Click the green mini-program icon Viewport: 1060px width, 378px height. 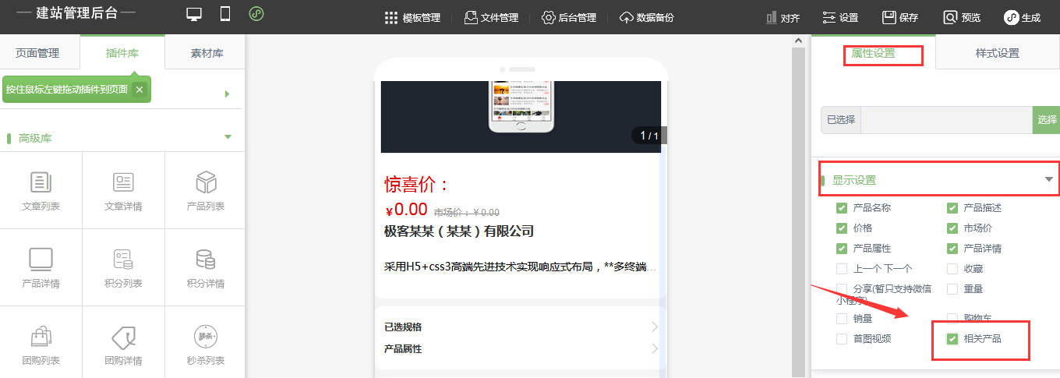pyautogui.click(x=256, y=15)
